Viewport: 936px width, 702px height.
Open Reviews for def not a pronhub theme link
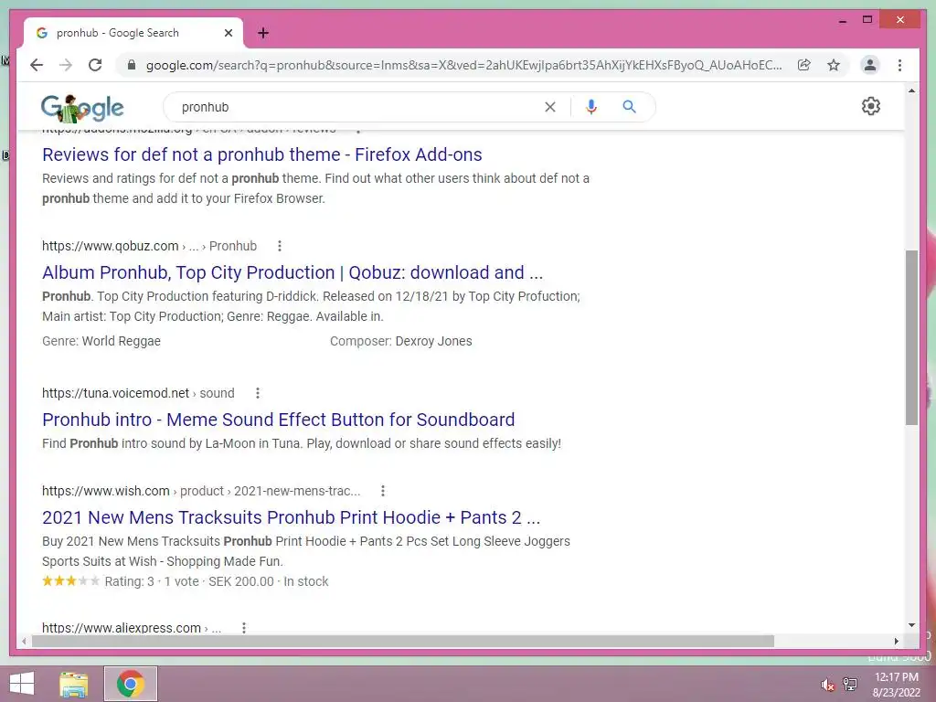click(x=262, y=154)
